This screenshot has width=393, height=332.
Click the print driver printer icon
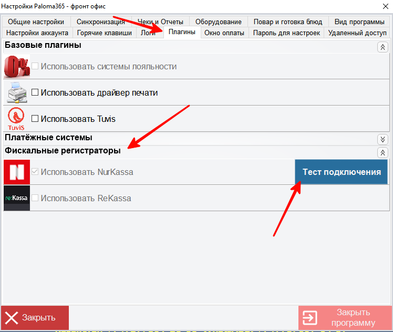point(17,92)
